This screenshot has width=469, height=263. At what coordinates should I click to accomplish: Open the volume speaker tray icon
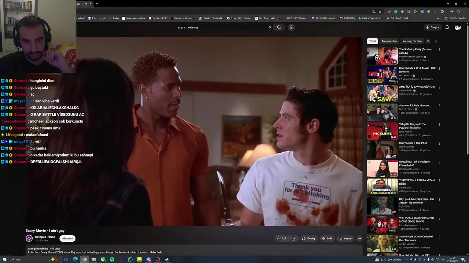(x=432, y=259)
